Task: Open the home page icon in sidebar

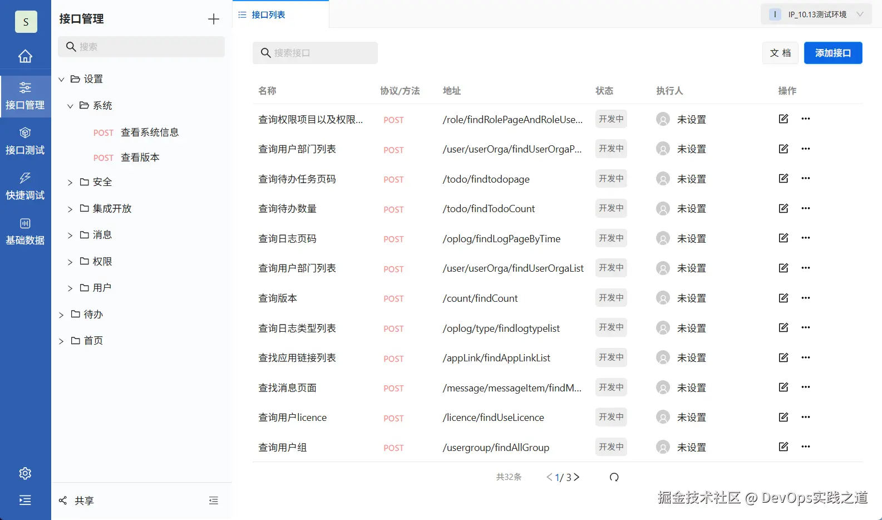Action: 25,56
